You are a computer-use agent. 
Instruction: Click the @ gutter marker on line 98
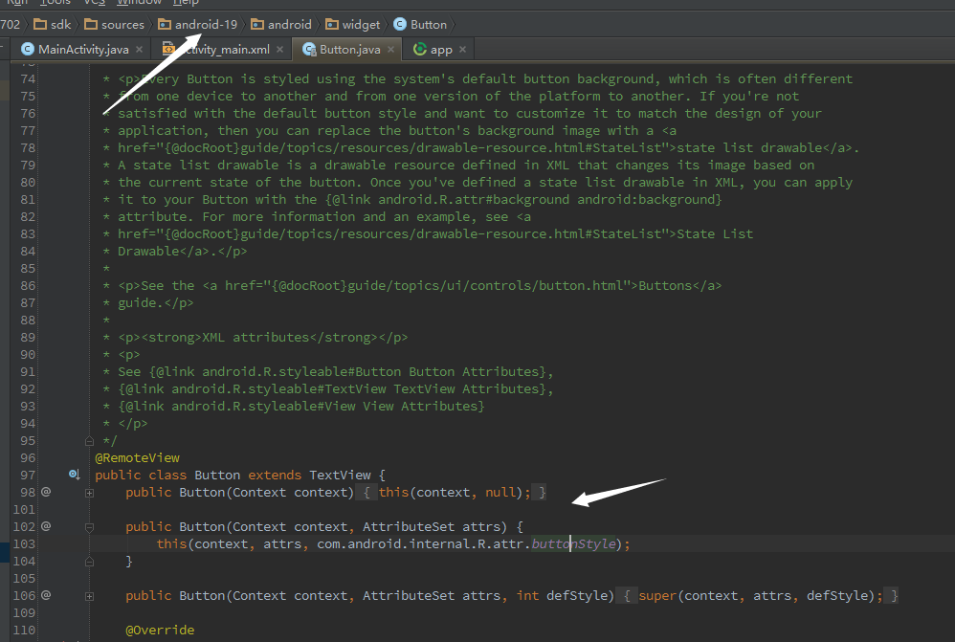45,492
